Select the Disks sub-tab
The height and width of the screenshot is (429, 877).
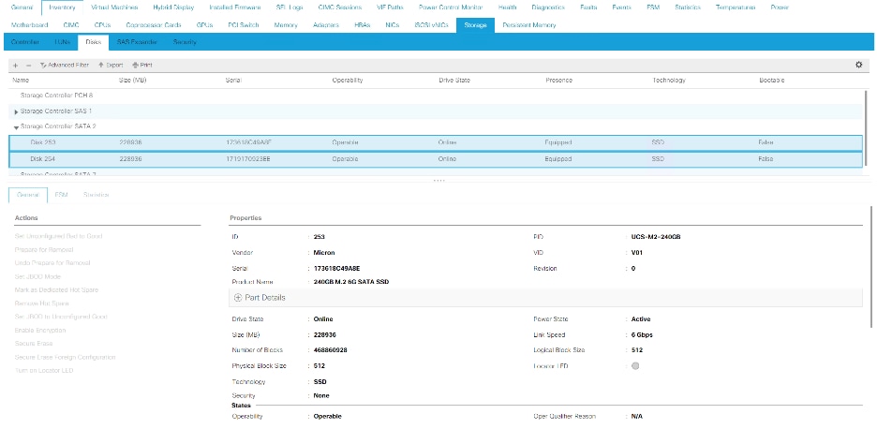93,42
